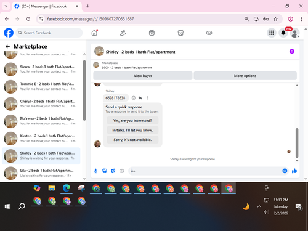Screen dimensions: 308x231
Task: Open the site information icon in address bar
Action: point(41,19)
